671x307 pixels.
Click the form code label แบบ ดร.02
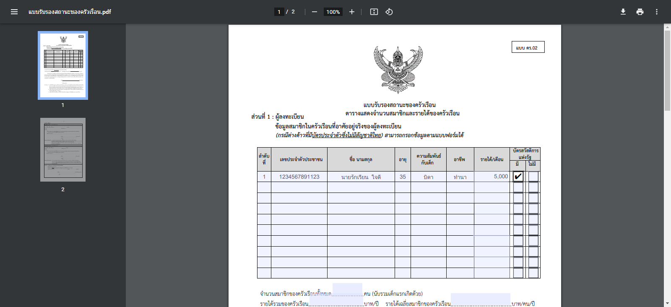[x=528, y=47]
